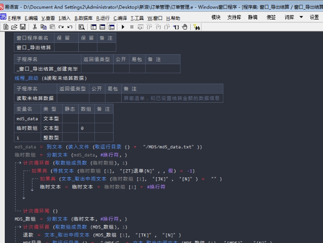The width and height of the screenshot is (323, 243).
Task: Open the T.工具 menu
Action: pos(137,18)
